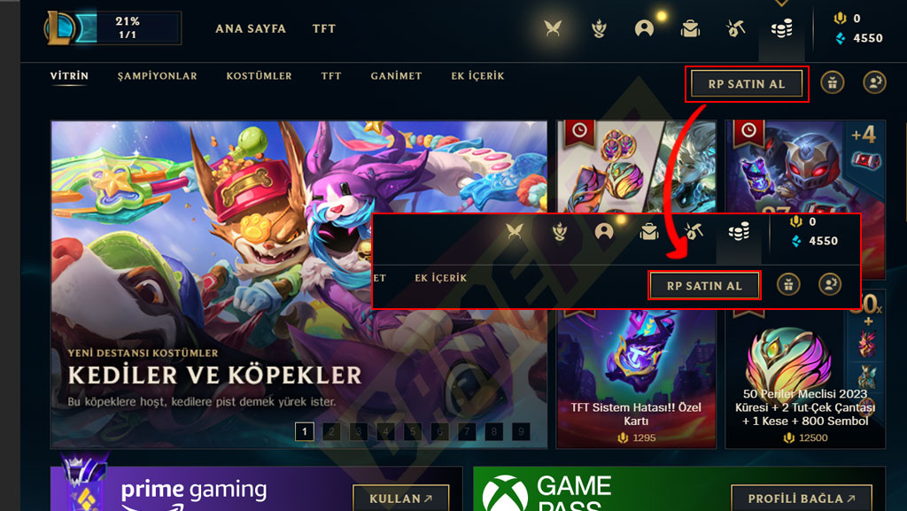The width and height of the screenshot is (907, 511).
Task: Switch to the KOSTÜMLER tab
Action: tap(260, 76)
